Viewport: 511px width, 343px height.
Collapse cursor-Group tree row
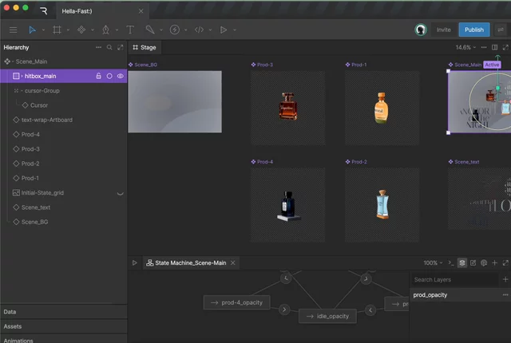click(22, 91)
